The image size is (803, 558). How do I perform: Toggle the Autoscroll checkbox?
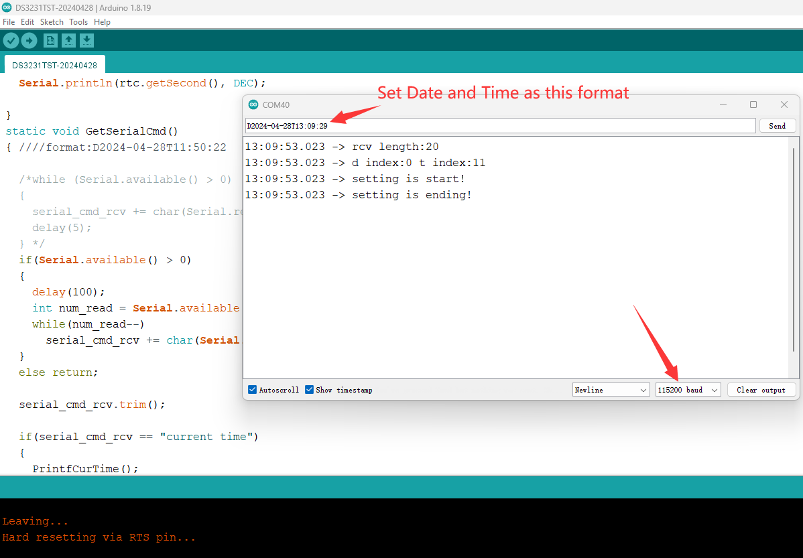point(253,390)
